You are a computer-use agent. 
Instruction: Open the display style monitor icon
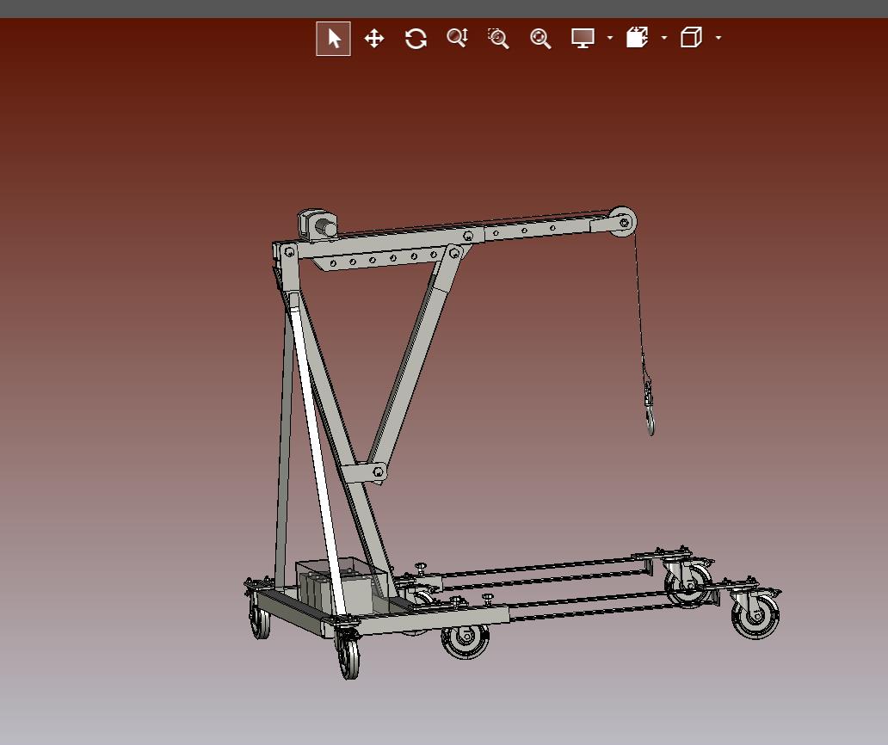coord(583,38)
